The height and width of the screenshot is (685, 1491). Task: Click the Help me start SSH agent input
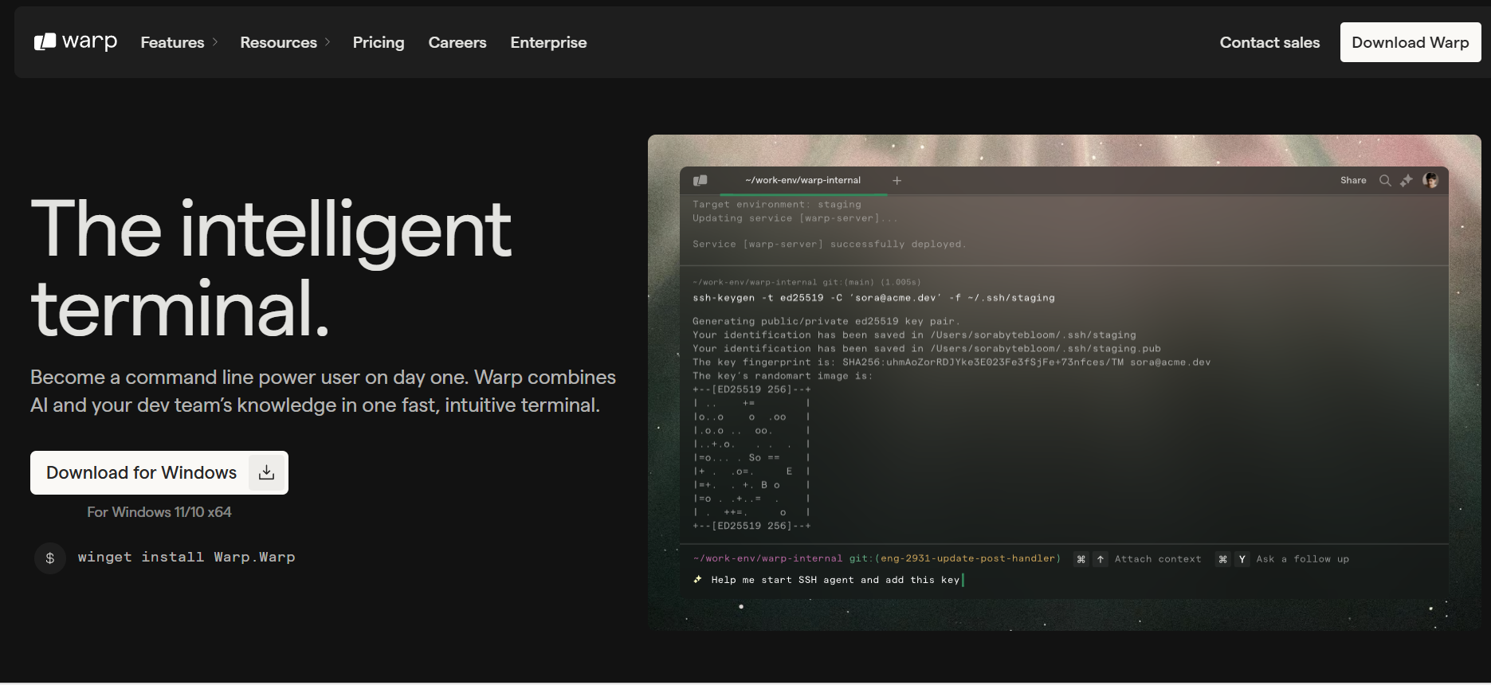click(835, 580)
